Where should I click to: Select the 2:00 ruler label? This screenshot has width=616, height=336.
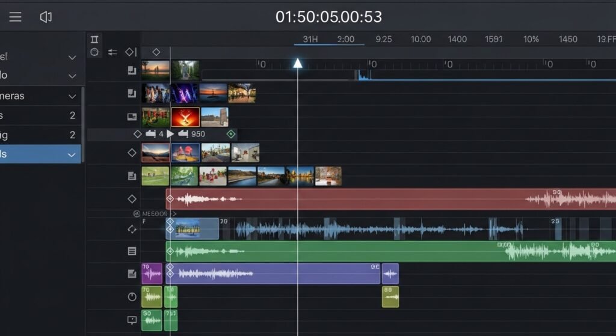346,39
